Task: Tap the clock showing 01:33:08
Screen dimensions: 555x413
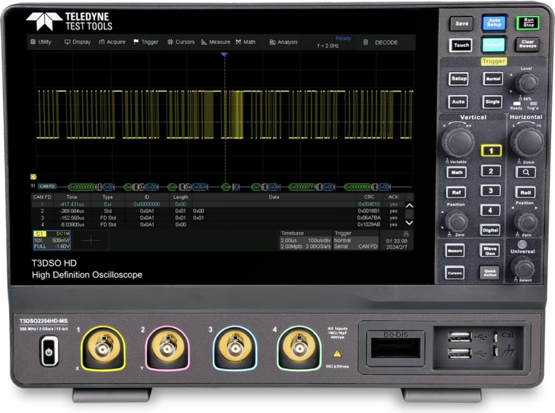Action: pos(397,240)
